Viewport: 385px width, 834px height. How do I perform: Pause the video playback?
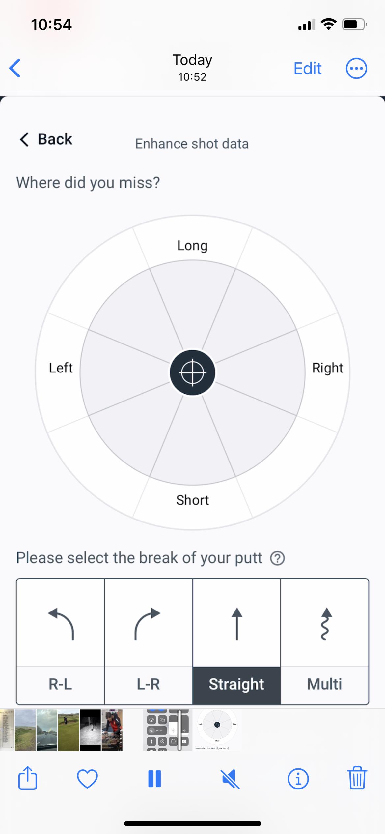[154, 779]
